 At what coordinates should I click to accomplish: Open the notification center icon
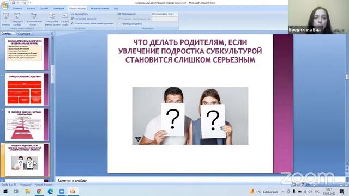pos(342,192)
